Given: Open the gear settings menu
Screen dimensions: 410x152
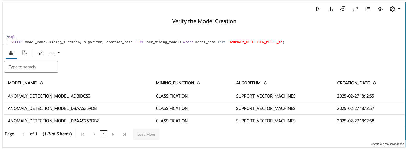Looking at the screenshot, I should [393, 9].
